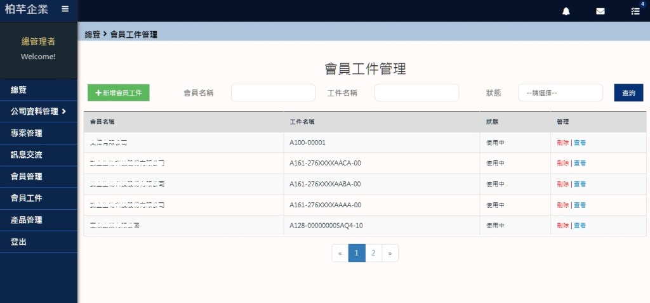Open the notifications bell icon
650x303 pixels.
566,11
